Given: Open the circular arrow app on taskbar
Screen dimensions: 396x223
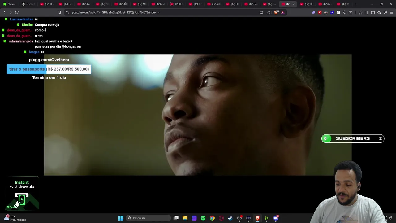Looking at the screenshot, I should [248, 218].
